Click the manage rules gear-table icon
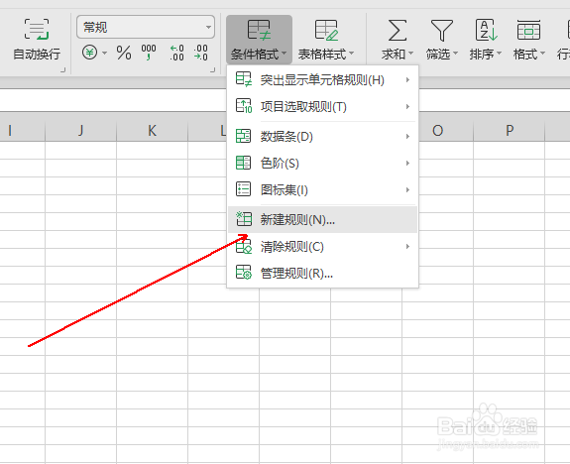 click(244, 273)
